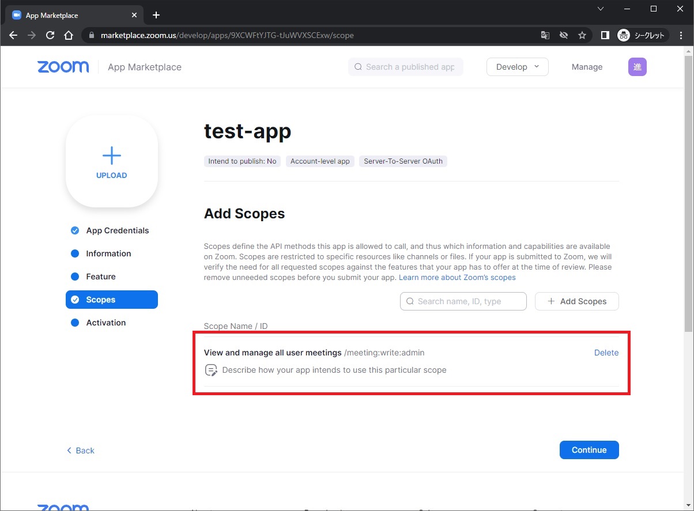694x511 pixels.
Task: Click the Zoom logo in header
Action: [63, 67]
